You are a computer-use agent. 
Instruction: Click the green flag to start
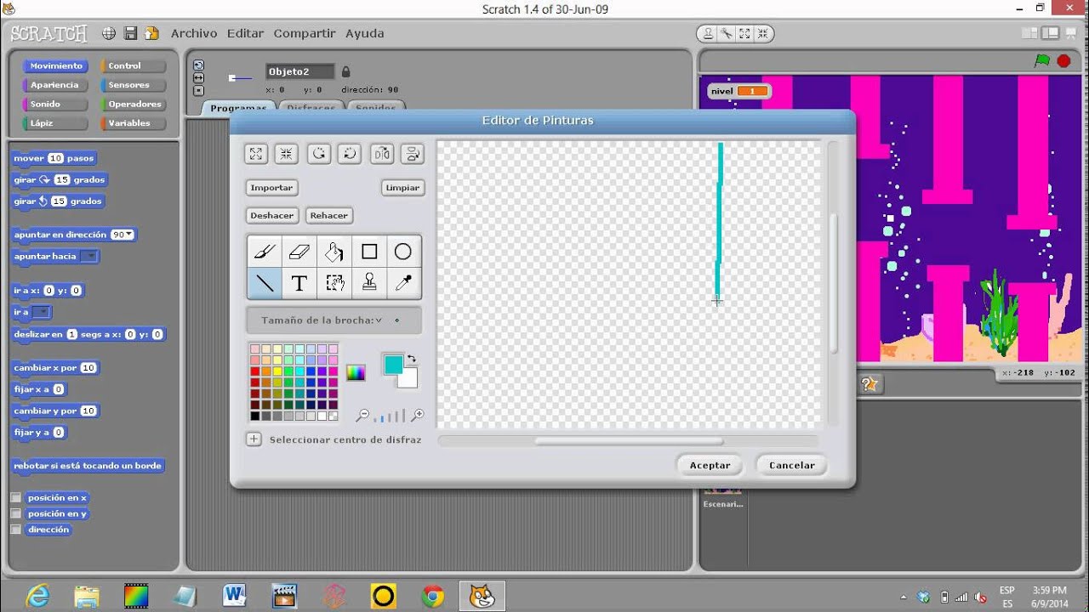coord(1042,61)
